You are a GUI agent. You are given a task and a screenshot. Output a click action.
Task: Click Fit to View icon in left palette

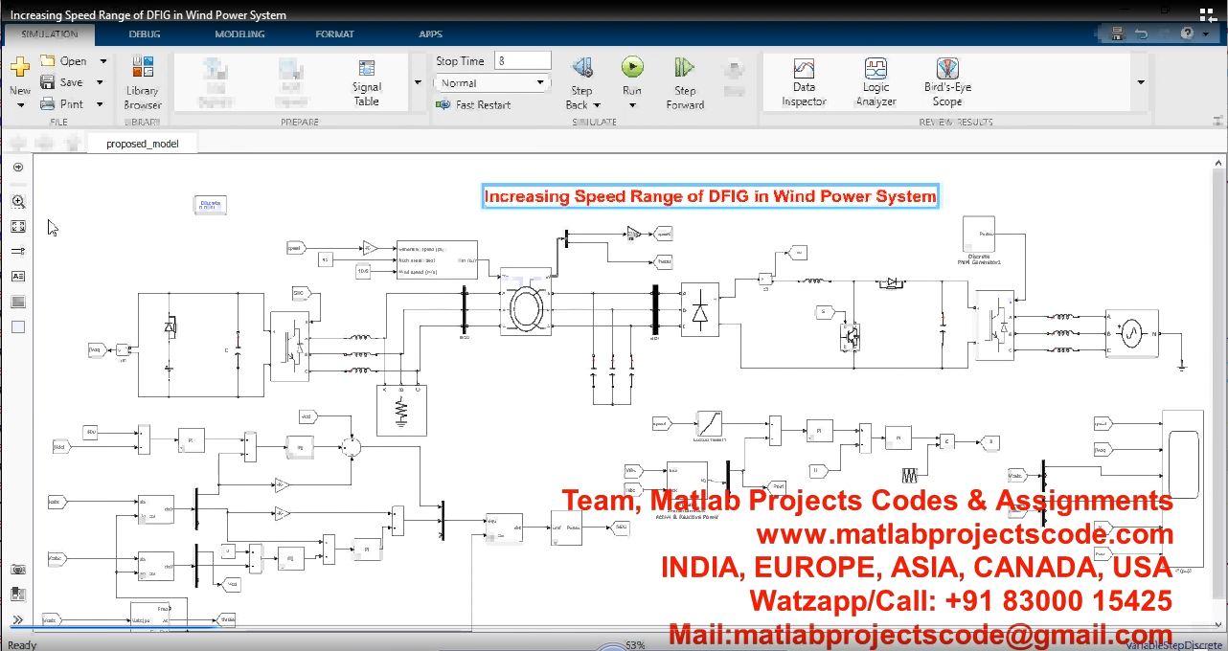(18, 227)
